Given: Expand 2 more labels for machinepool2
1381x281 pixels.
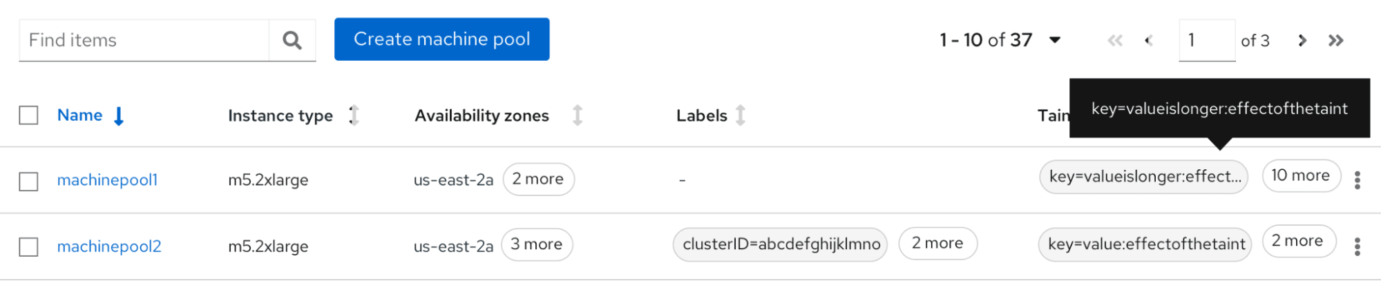Looking at the screenshot, I should pyautogui.click(x=937, y=243).
